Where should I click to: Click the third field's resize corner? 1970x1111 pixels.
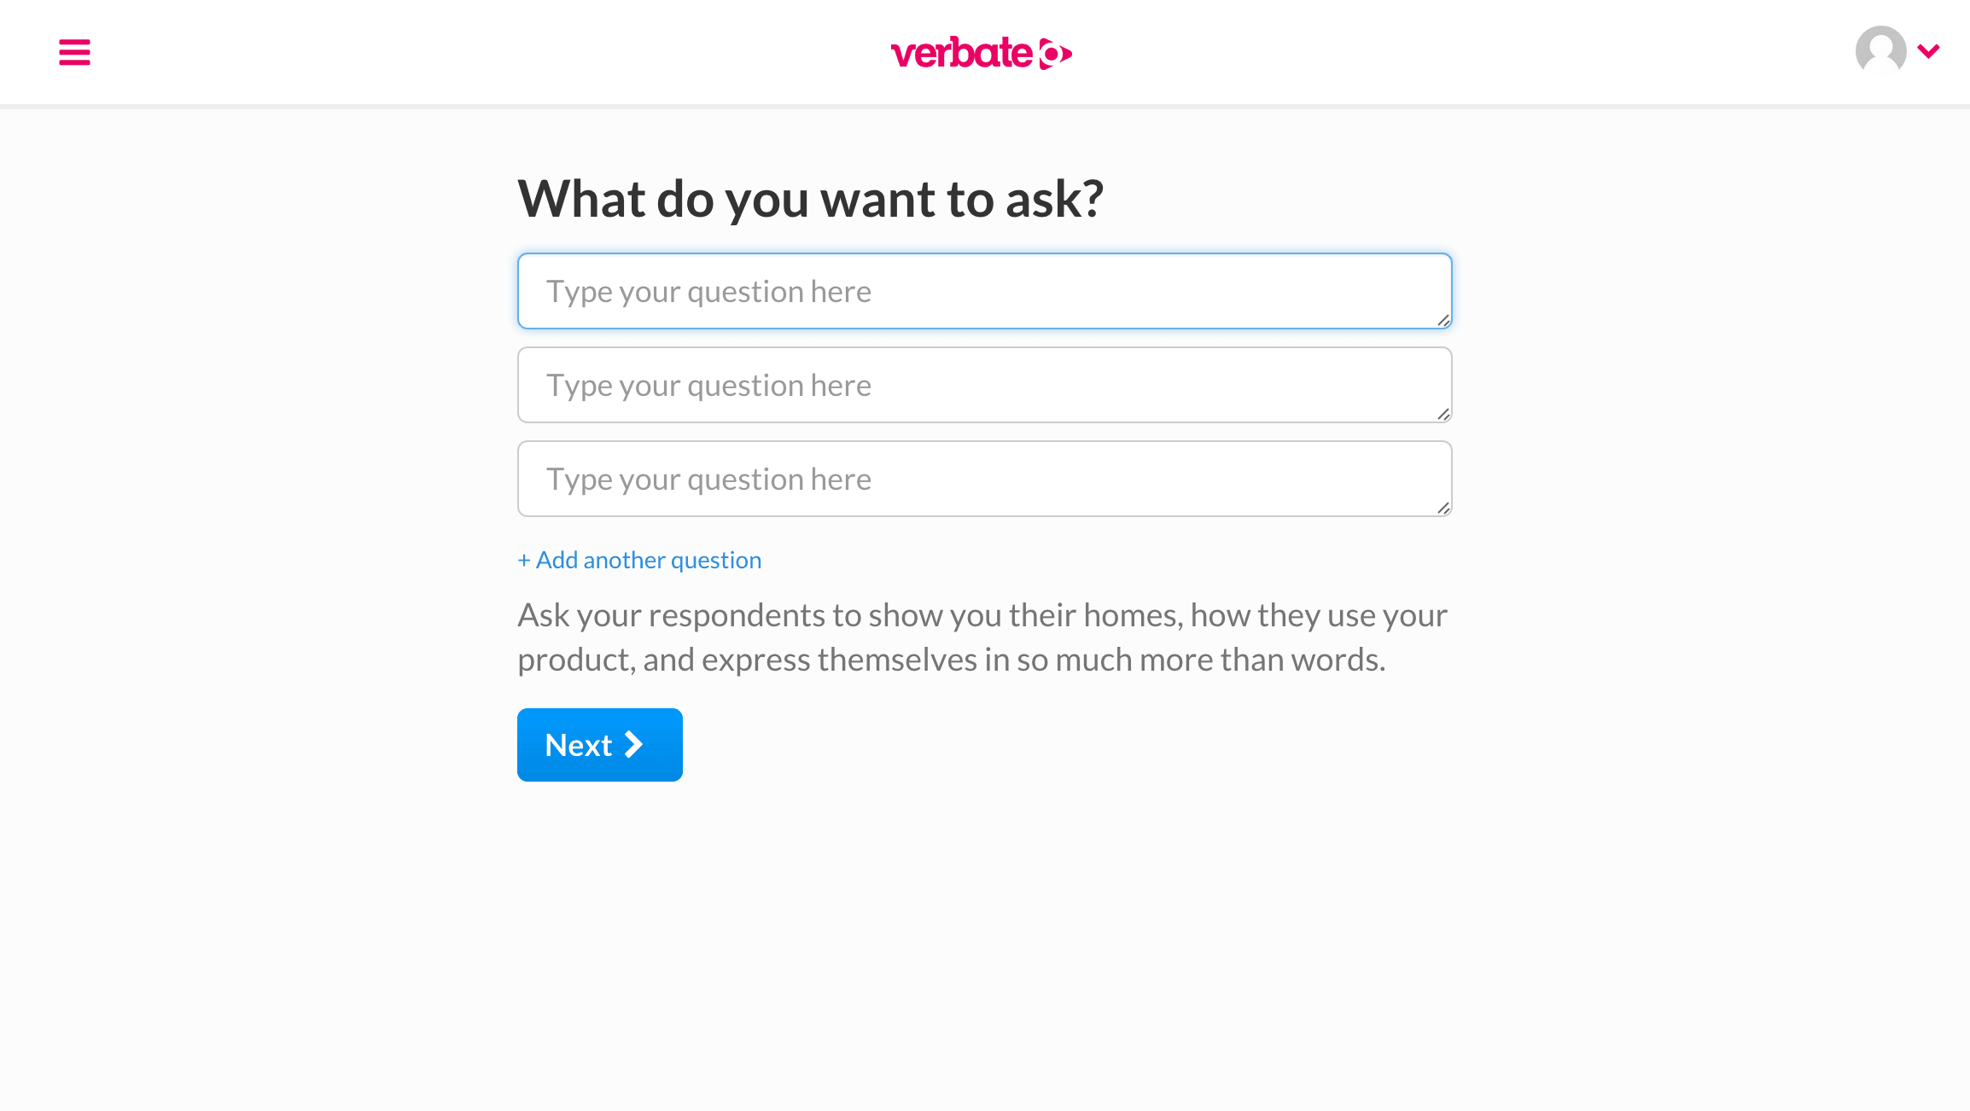click(x=1443, y=508)
